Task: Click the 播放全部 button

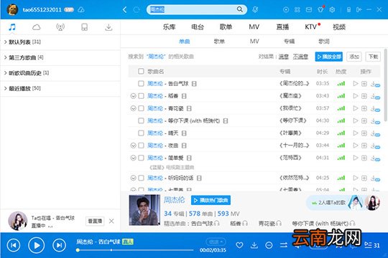Action: (328, 57)
